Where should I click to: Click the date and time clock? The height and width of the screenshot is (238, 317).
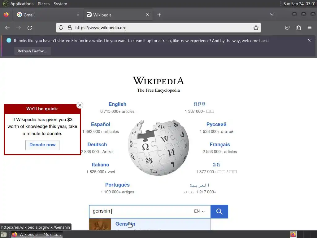[x=299, y=4]
